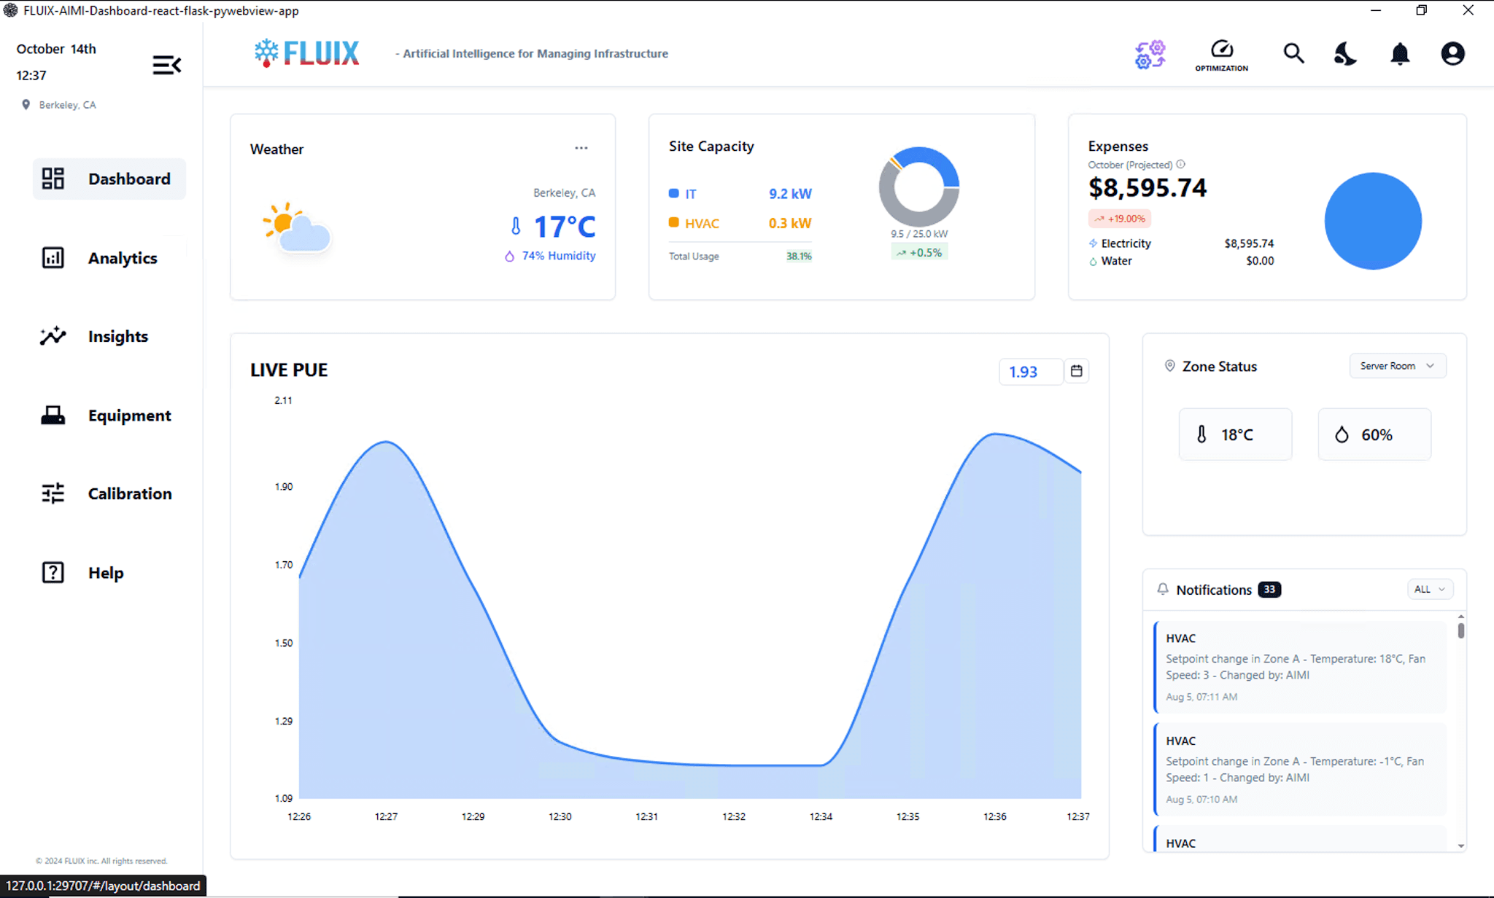Screen dimensions: 1494x898
Task: Open notifications via the bell icon
Action: 1400,54
